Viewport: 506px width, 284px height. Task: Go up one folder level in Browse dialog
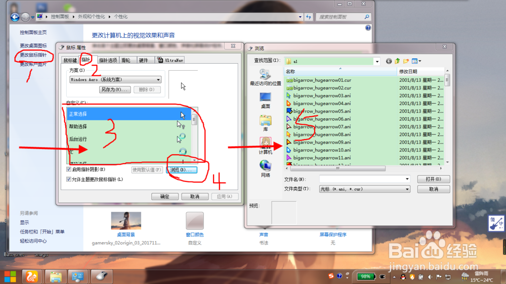[397, 61]
